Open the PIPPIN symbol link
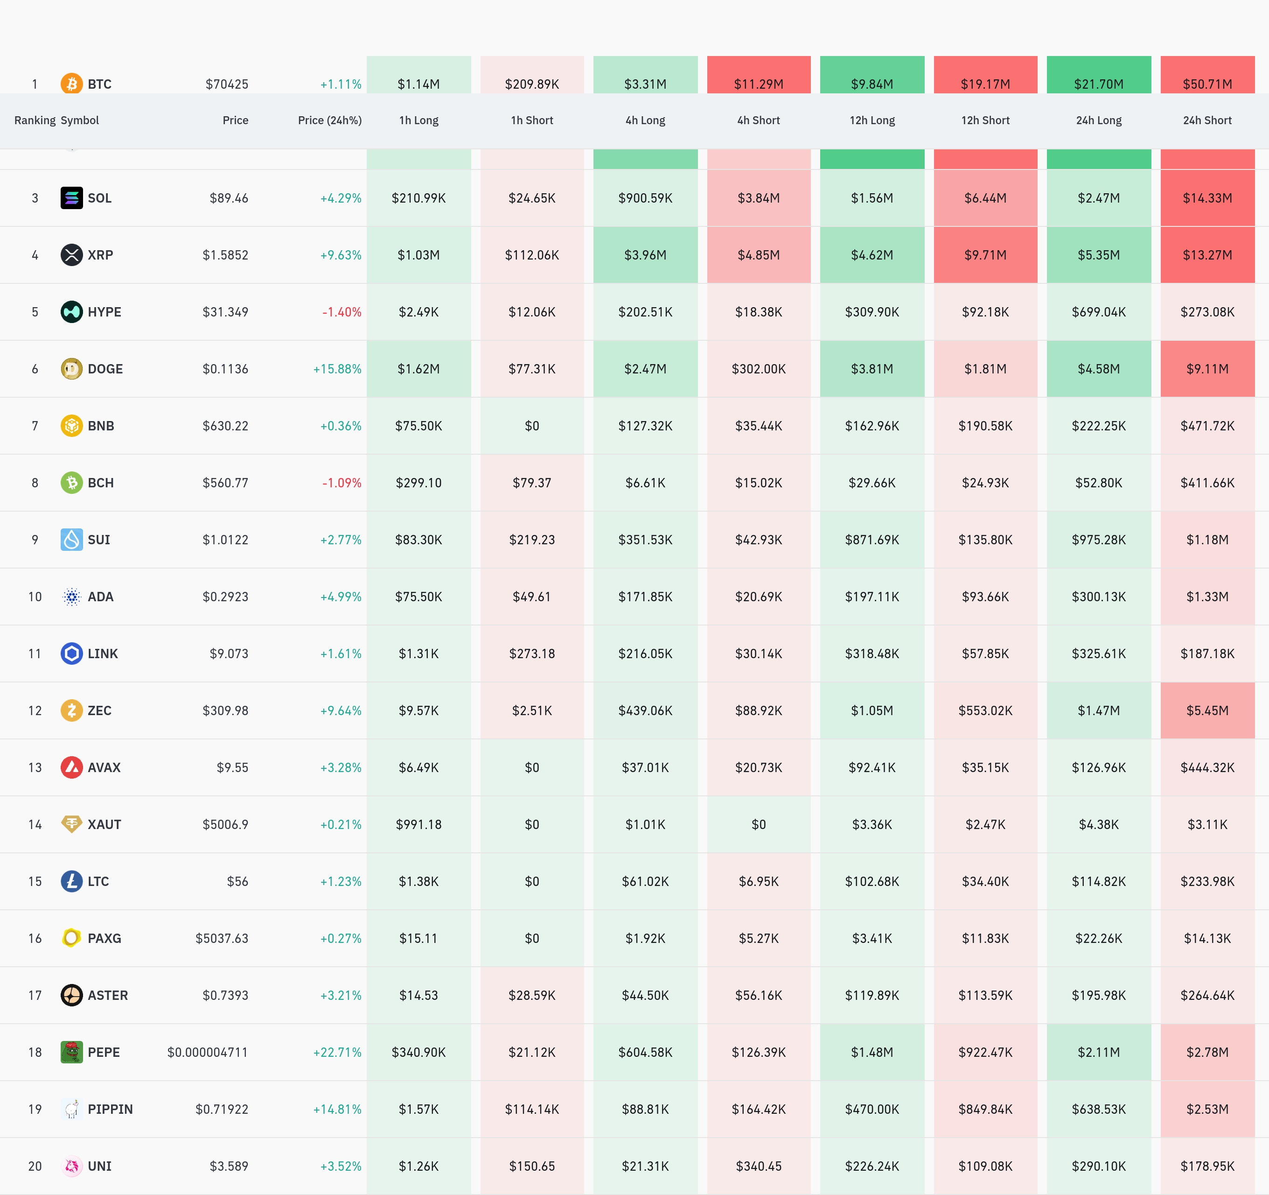This screenshot has width=1269, height=1195. tap(110, 1109)
